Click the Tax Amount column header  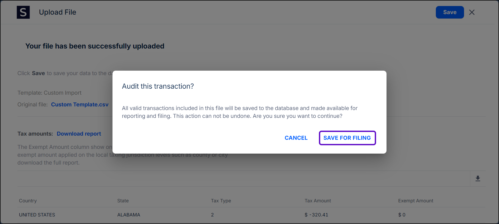click(318, 201)
